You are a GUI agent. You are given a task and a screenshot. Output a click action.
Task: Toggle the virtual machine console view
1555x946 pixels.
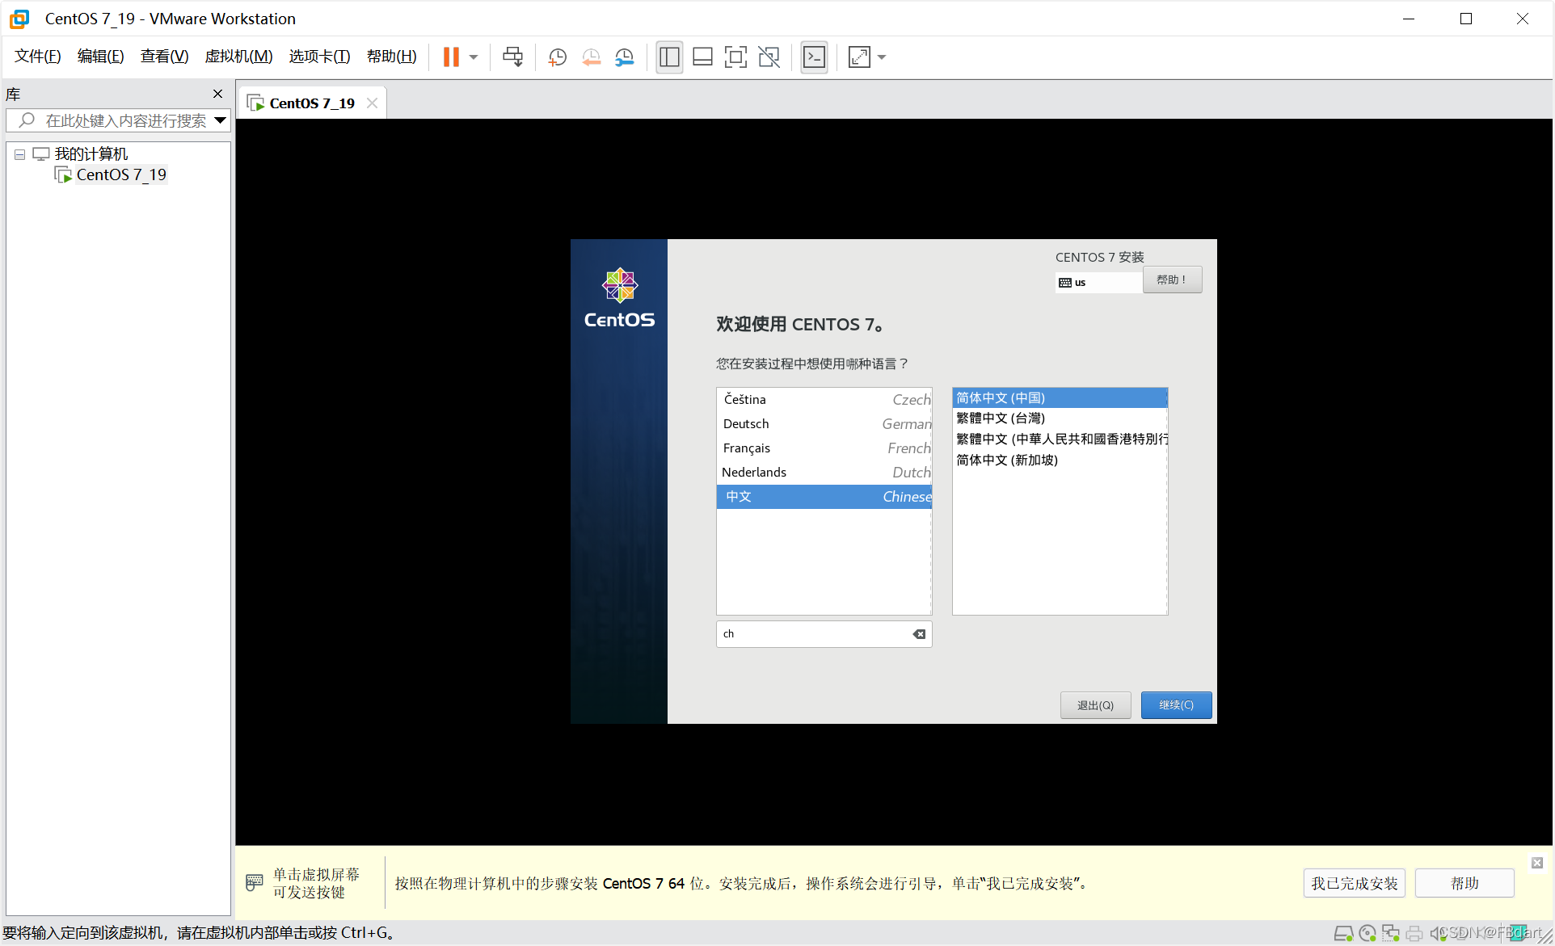point(814,57)
